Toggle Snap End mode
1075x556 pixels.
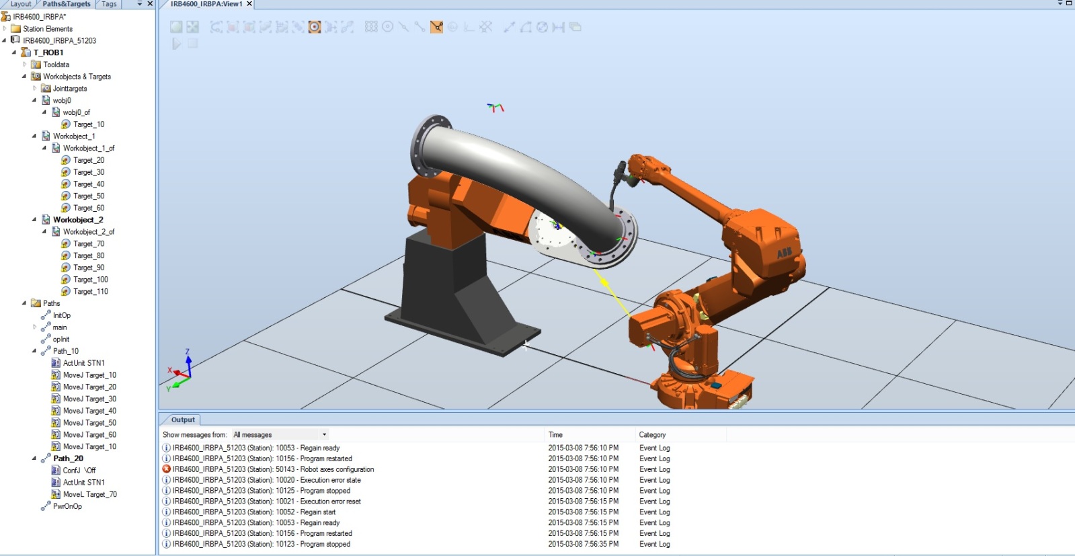[x=420, y=27]
